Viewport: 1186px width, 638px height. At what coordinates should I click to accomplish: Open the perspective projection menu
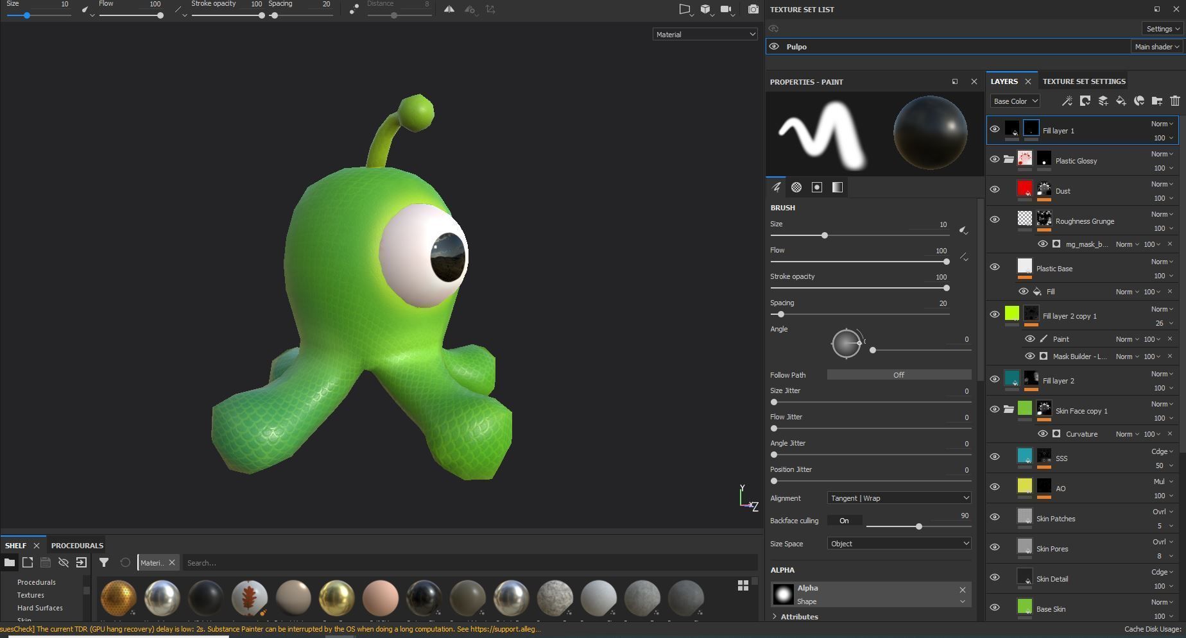click(685, 9)
